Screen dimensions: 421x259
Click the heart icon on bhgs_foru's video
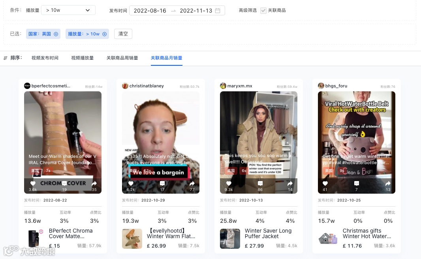325,183
